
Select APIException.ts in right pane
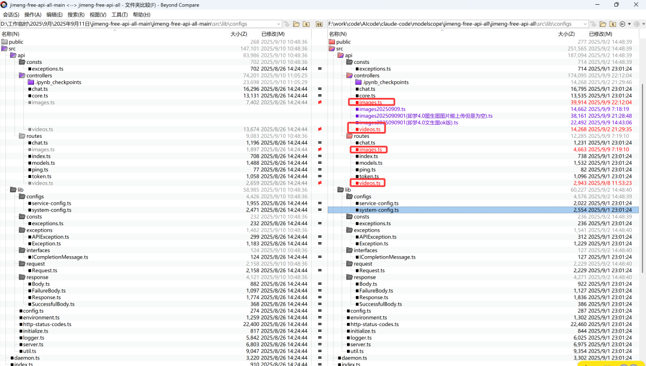pyautogui.click(x=378, y=237)
